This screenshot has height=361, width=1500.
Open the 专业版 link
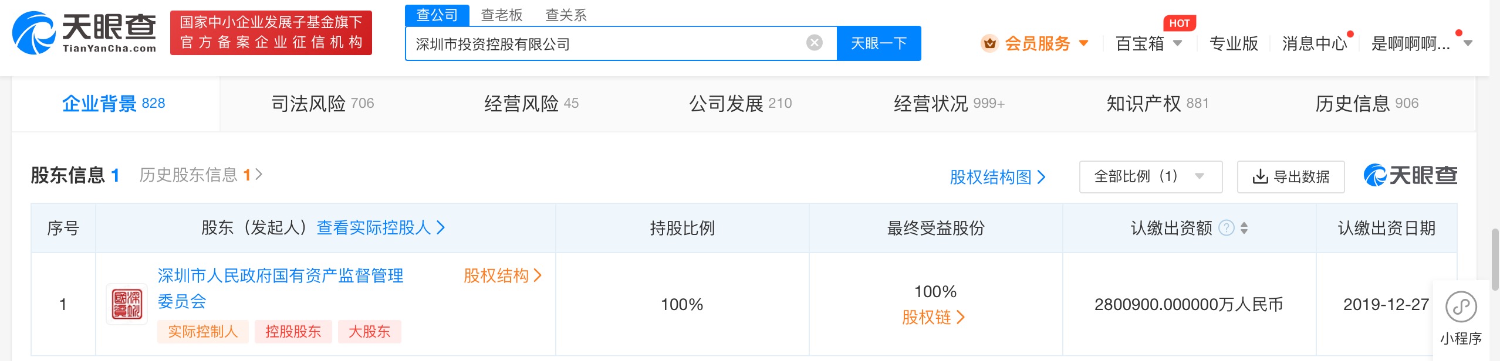coord(1234,43)
